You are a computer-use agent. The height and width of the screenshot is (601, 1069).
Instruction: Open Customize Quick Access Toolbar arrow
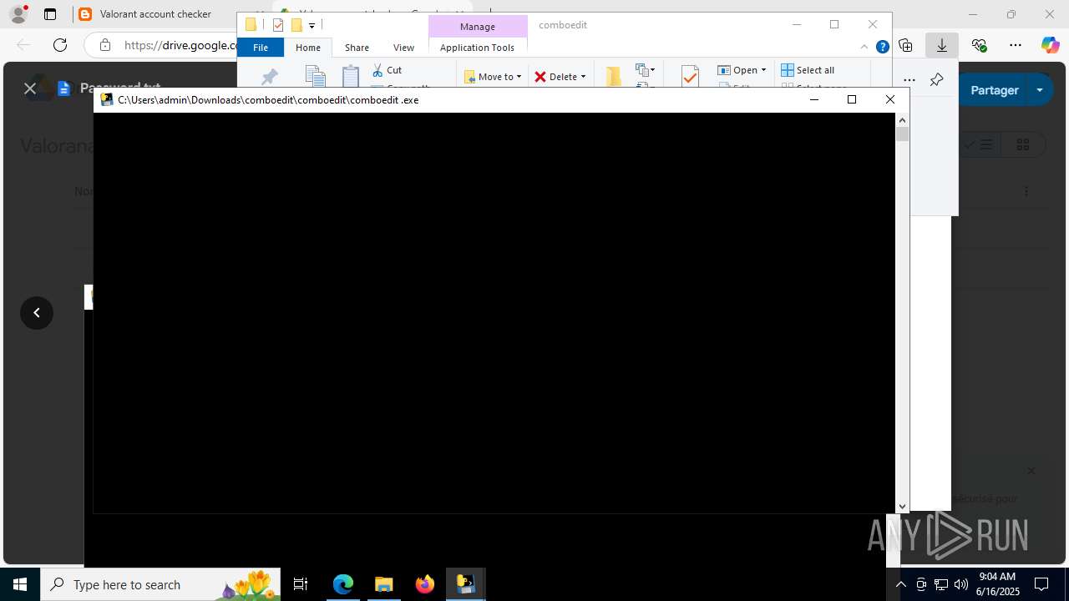(312, 26)
